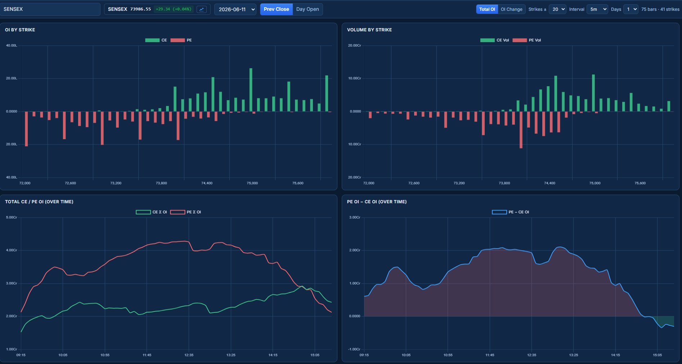Click the longest red PE Vol bar in Volume chart

point(521,130)
